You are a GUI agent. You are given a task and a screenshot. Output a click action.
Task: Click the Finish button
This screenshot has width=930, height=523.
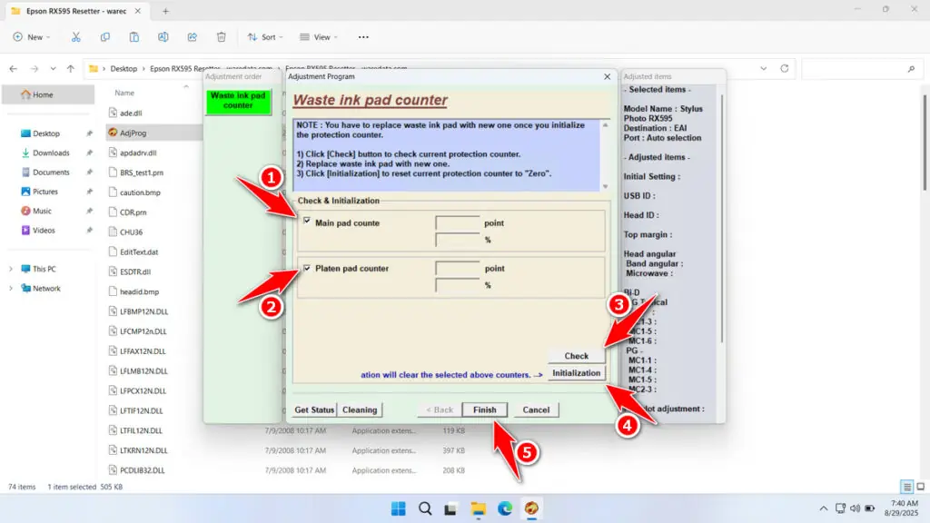click(485, 410)
